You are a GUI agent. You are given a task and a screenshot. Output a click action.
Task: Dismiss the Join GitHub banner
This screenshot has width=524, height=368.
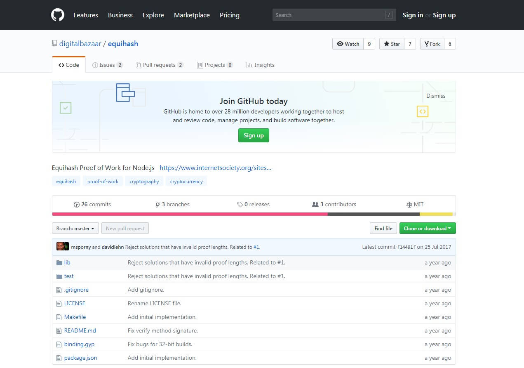(x=436, y=96)
